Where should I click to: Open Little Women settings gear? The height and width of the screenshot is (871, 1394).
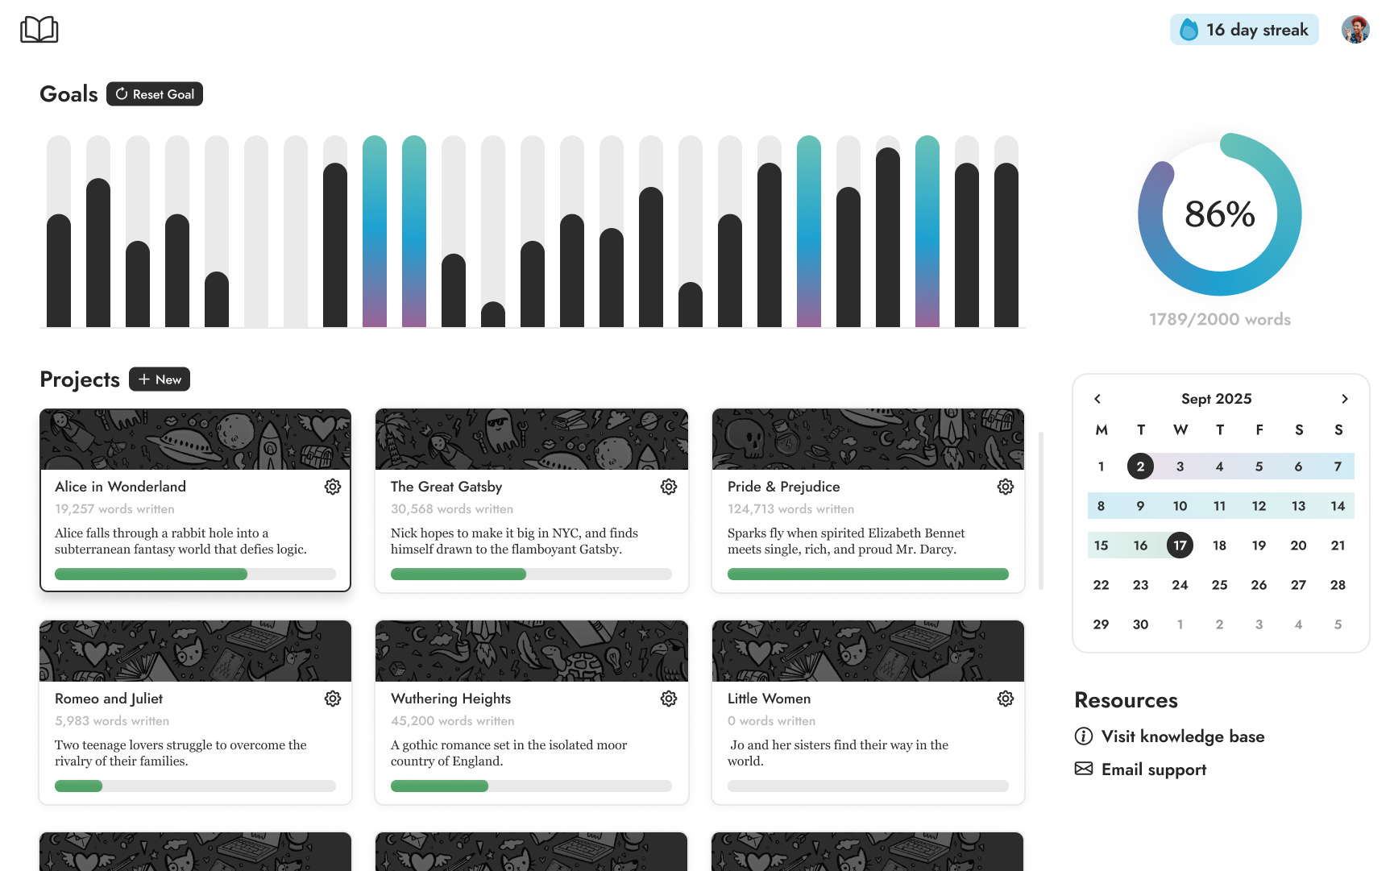(x=1006, y=699)
